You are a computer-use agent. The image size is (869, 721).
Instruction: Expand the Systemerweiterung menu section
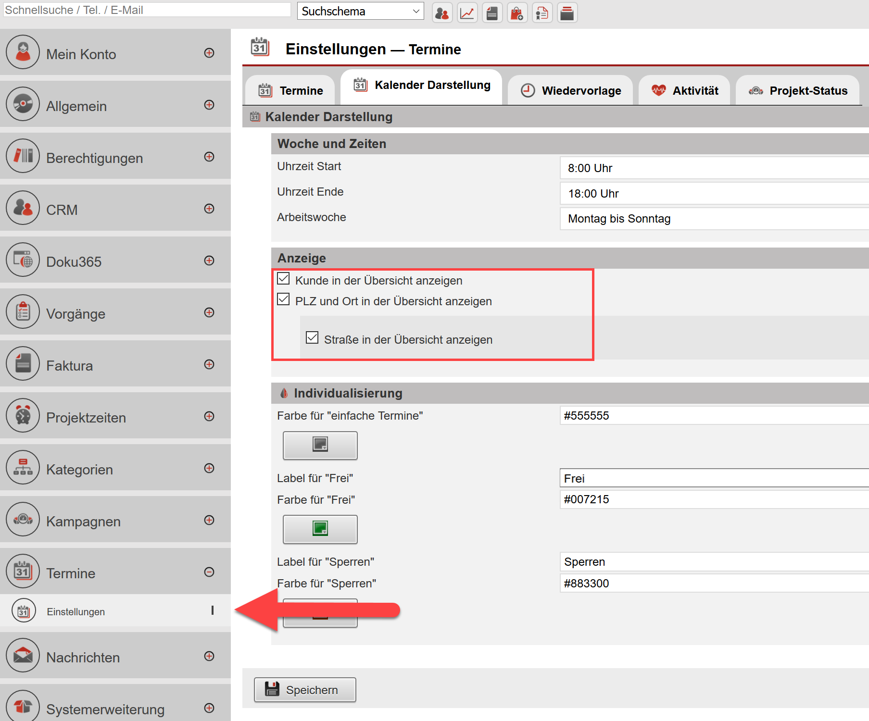(x=209, y=708)
